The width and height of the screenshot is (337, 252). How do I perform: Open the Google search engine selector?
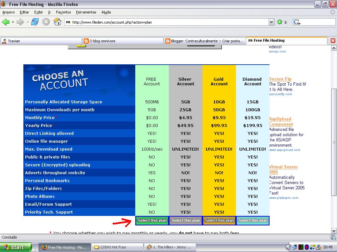pyautogui.click(x=297, y=22)
